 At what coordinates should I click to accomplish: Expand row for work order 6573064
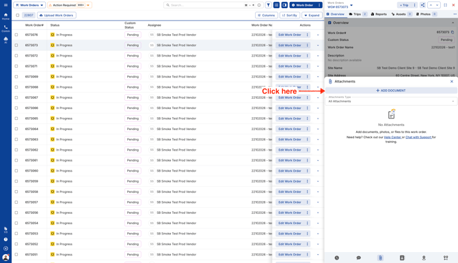coord(318,129)
